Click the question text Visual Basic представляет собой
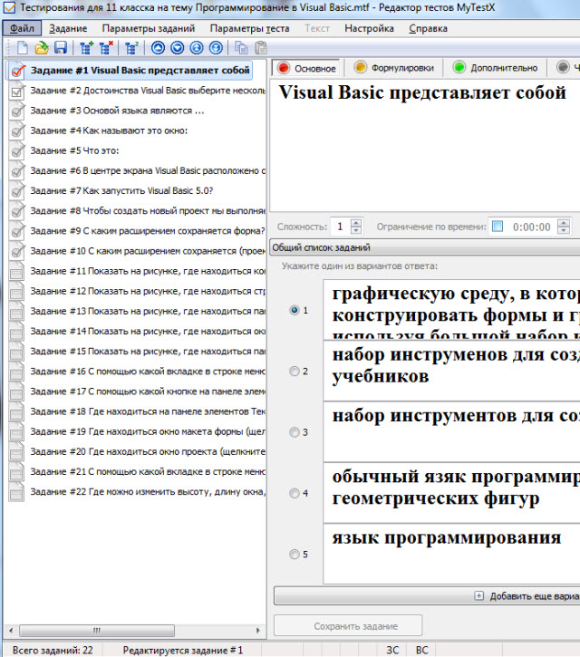Image resolution: width=580 pixels, height=657 pixels. (x=422, y=92)
